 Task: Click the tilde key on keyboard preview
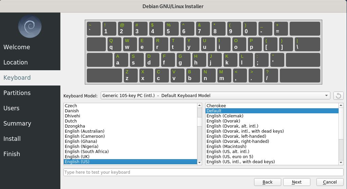click(94, 29)
